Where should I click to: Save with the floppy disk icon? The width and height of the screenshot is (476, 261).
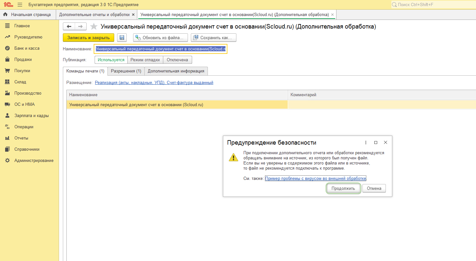tap(122, 38)
